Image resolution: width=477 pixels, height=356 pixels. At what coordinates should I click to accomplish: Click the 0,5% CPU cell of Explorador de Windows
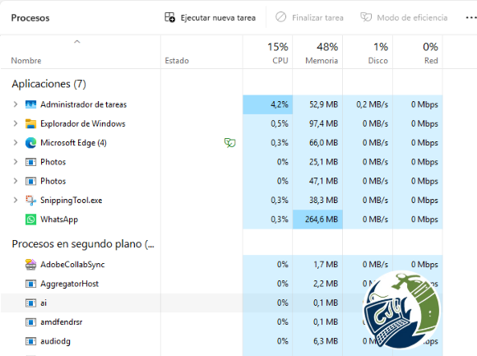pos(268,123)
